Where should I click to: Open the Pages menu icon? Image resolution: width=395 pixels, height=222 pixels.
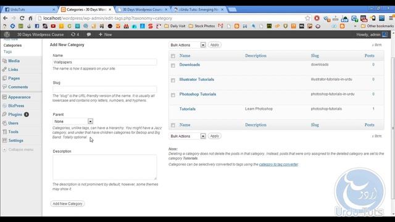[4, 78]
